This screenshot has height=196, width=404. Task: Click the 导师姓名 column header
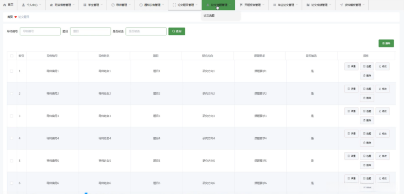104,56
